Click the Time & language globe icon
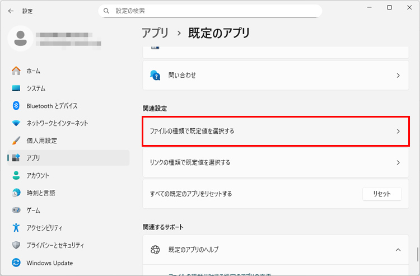This screenshot has height=276, width=420. tap(16, 193)
